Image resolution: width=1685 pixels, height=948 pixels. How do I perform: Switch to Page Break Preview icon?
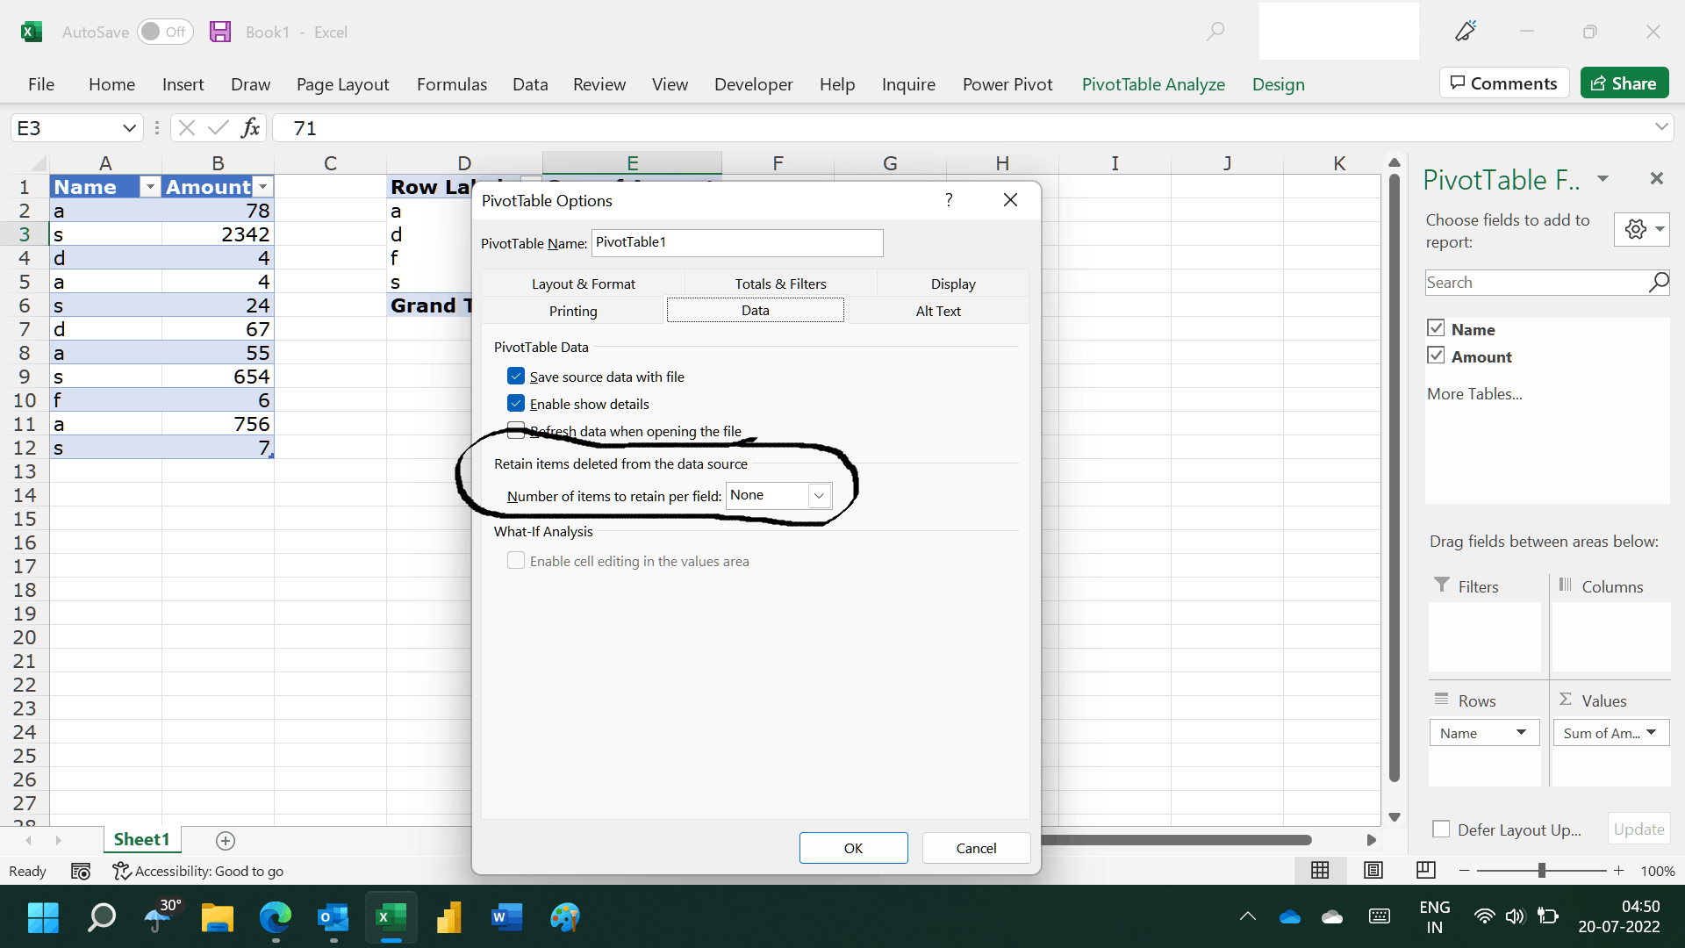(x=1426, y=871)
